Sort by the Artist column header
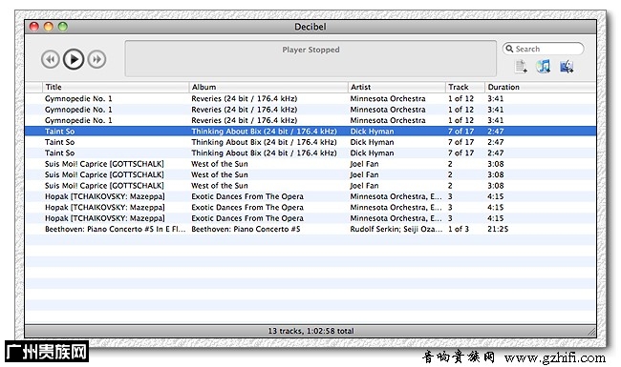Viewport: 621px width, 367px height. pos(396,87)
